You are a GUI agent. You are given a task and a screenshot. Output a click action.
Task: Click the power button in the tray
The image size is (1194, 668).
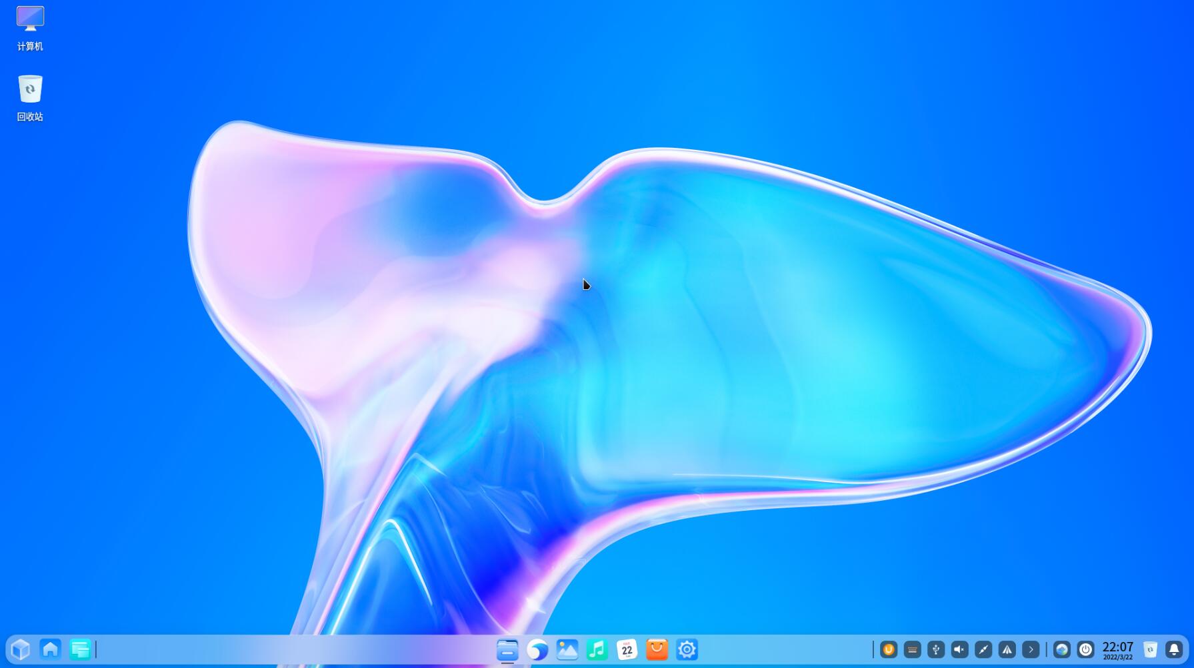click(x=1085, y=649)
